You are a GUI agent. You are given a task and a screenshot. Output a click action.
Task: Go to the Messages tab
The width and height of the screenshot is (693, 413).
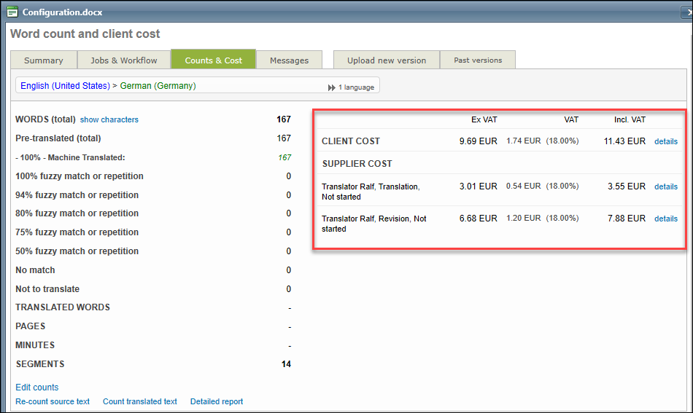point(289,60)
